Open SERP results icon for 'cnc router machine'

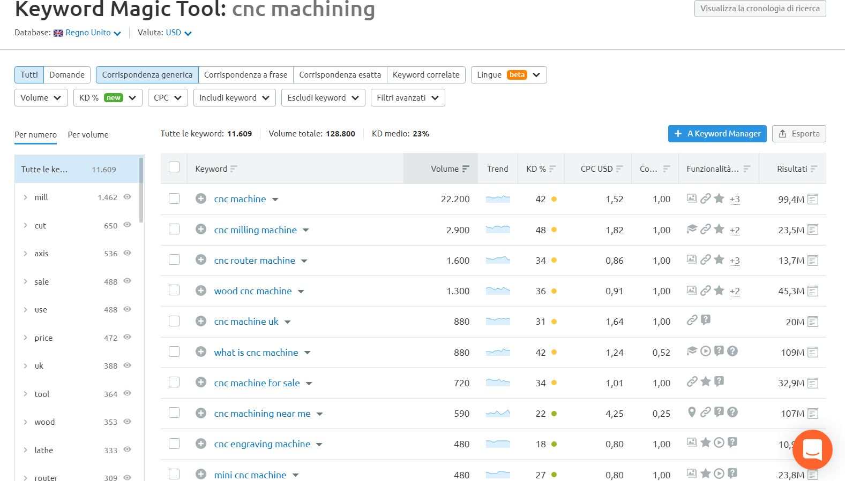813,261
